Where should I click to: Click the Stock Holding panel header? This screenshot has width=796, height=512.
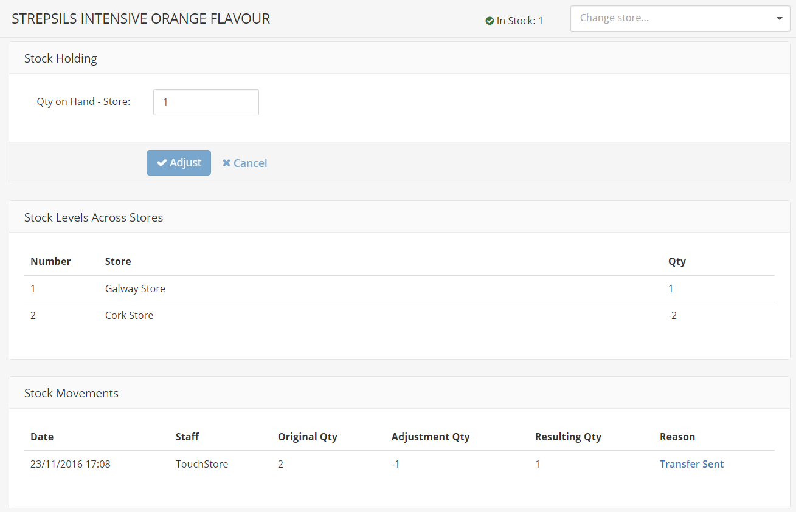[x=399, y=58]
